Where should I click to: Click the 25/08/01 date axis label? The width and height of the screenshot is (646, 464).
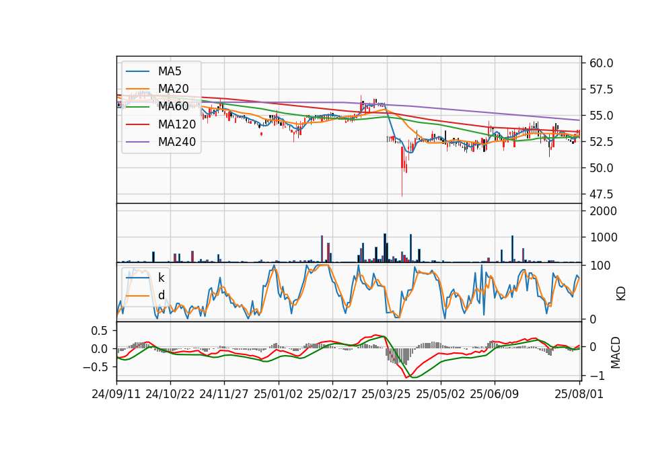[579, 394]
